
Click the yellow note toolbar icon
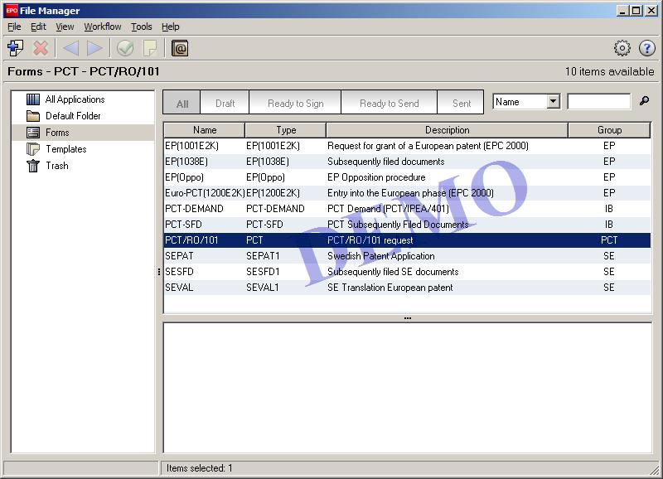[x=150, y=48]
